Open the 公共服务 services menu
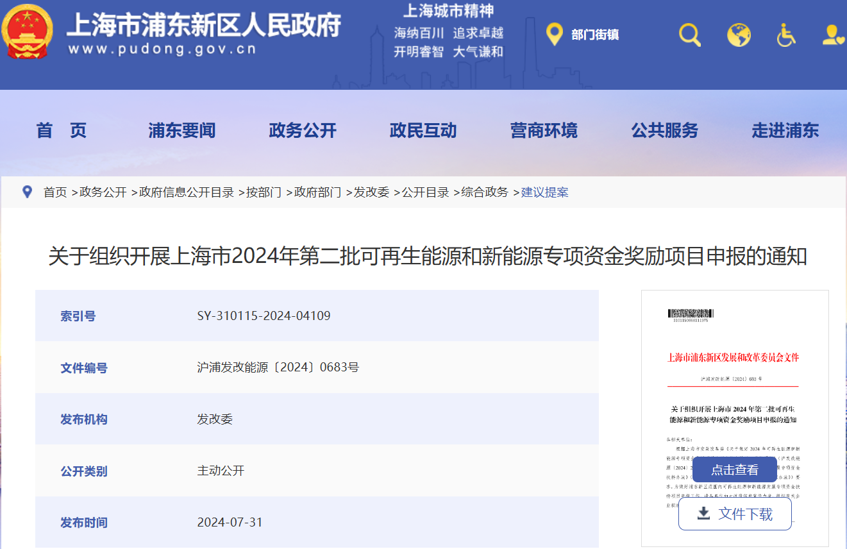Viewport: 847px width, 549px height. [x=664, y=131]
